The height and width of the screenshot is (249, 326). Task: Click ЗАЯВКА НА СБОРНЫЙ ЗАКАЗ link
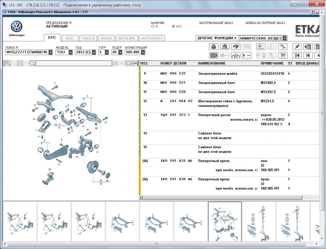click(x=265, y=23)
